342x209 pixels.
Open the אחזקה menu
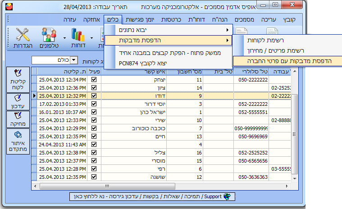[91, 20]
